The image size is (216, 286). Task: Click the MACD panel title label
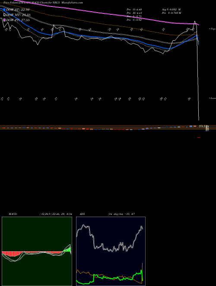click(x=13, y=214)
